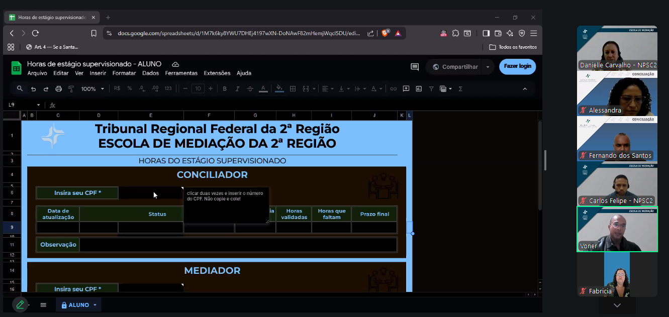Open the Formatar menu

click(124, 73)
